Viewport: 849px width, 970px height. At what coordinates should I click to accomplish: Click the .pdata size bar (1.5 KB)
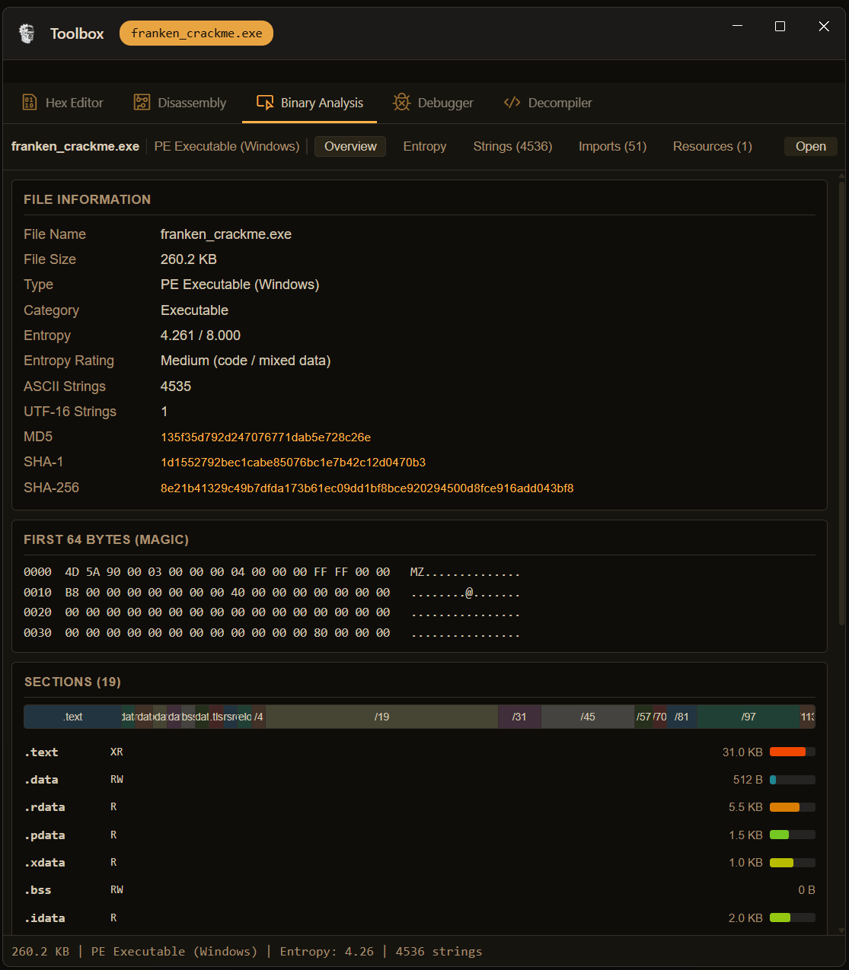pos(793,835)
